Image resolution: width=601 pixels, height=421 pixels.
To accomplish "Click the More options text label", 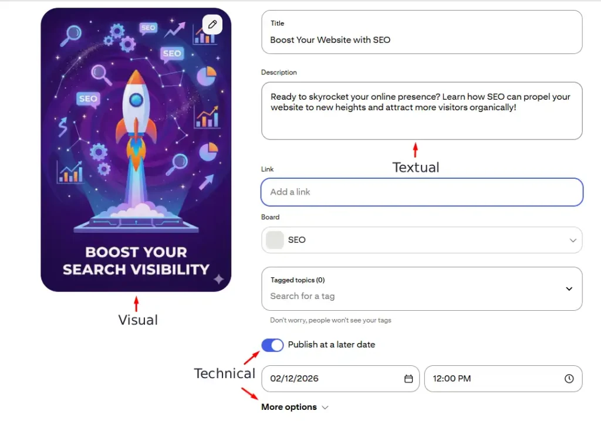I will point(289,407).
